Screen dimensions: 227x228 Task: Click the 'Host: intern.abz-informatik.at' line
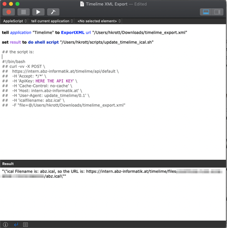coord(42,91)
